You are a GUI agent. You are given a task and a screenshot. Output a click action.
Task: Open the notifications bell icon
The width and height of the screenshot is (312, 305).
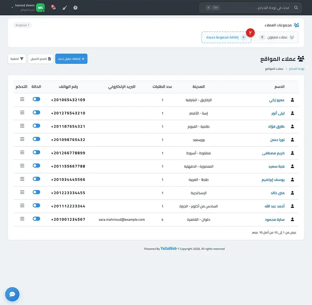(x=53, y=7)
